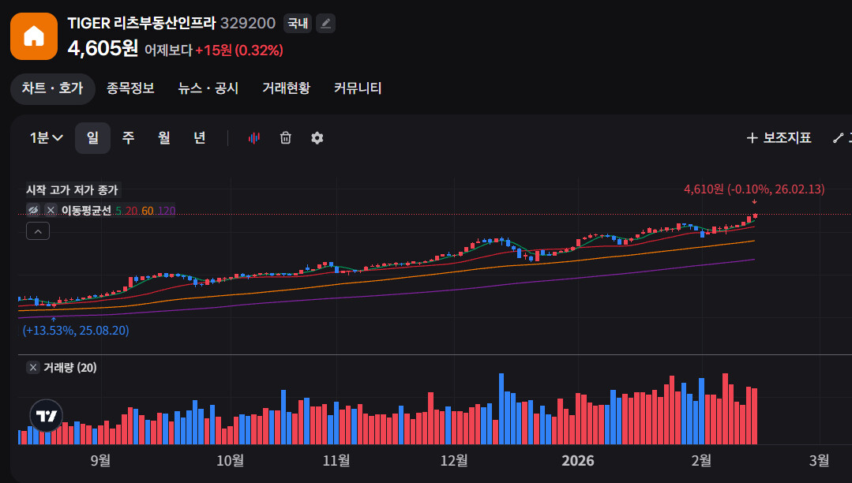Click the orange house stock logo

34,36
